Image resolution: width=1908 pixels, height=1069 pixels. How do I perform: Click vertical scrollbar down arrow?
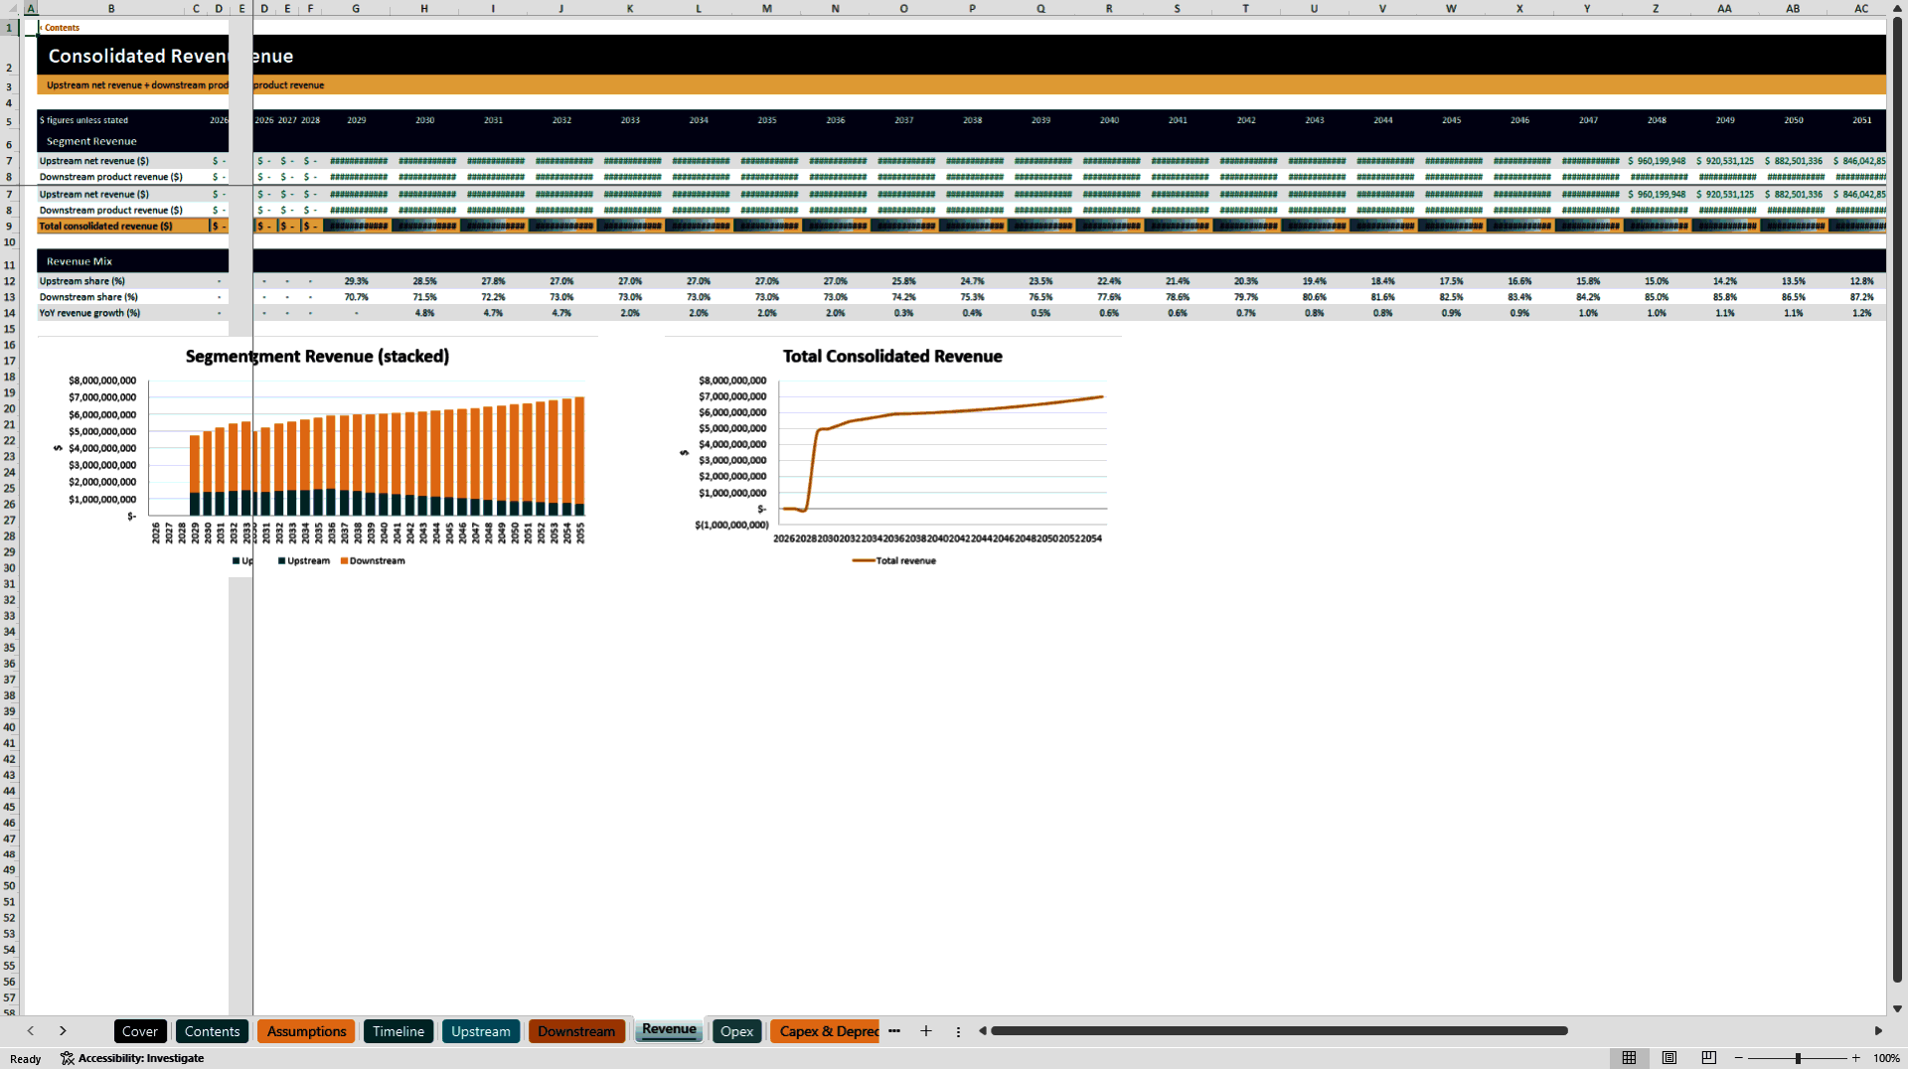click(x=1897, y=1008)
